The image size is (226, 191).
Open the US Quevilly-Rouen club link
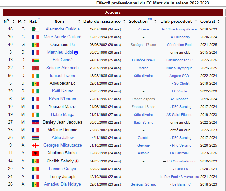pos(182,161)
